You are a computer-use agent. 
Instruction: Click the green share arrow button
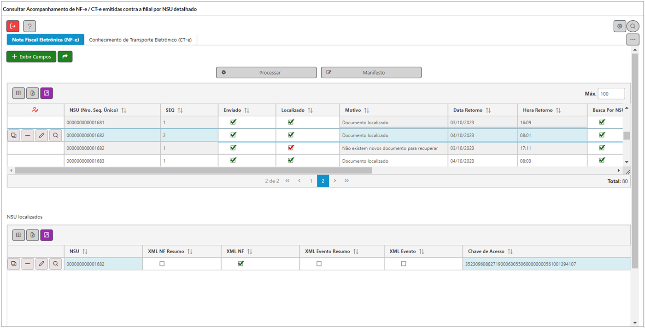tap(65, 57)
